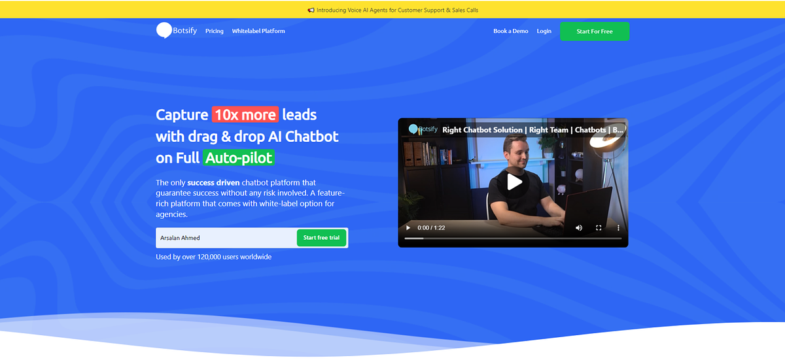Click the 10x more highlighted text

pos(245,114)
